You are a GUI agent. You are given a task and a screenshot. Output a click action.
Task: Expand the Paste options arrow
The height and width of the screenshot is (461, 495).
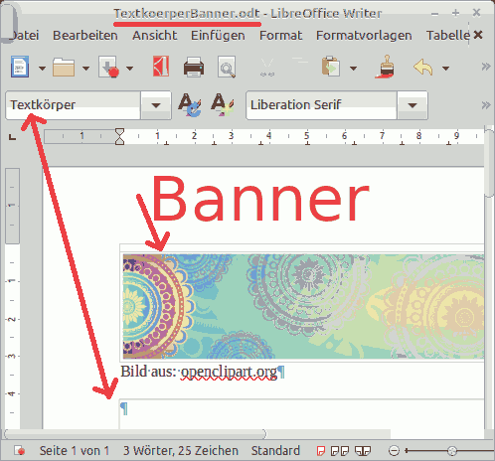click(354, 69)
